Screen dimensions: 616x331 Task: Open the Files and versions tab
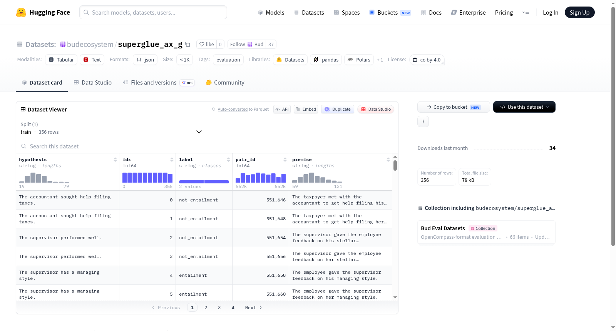click(x=158, y=83)
